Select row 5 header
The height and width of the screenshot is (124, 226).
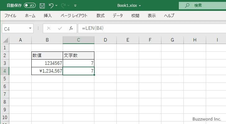pos(5,79)
